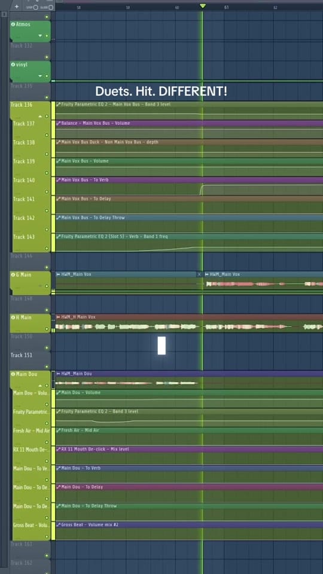This screenshot has height=574, width=323.
Task: Click the crossfade X icon on G Main clip
Action: [x=199, y=274]
